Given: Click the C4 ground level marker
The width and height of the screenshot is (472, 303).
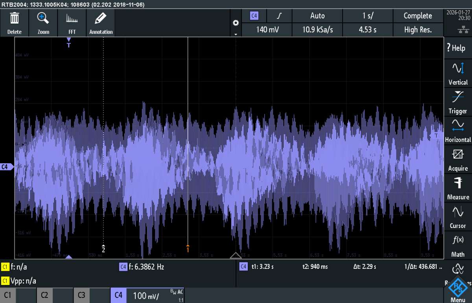Looking at the screenshot, I should (6, 167).
